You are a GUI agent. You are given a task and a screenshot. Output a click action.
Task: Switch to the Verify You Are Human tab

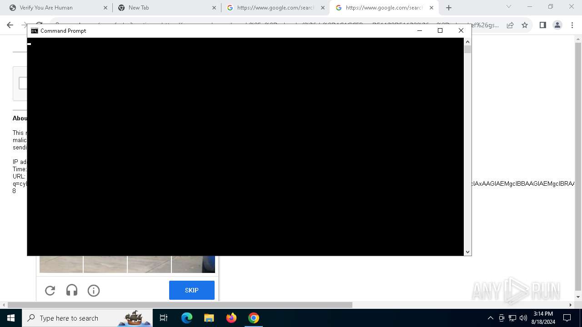pyautogui.click(x=58, y=8)
